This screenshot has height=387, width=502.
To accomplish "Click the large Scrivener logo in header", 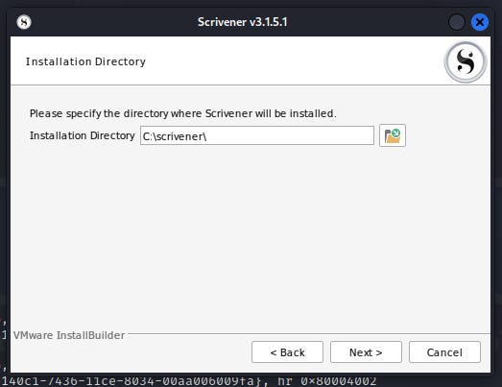I will pyautogui.click(x=466, y=61).
